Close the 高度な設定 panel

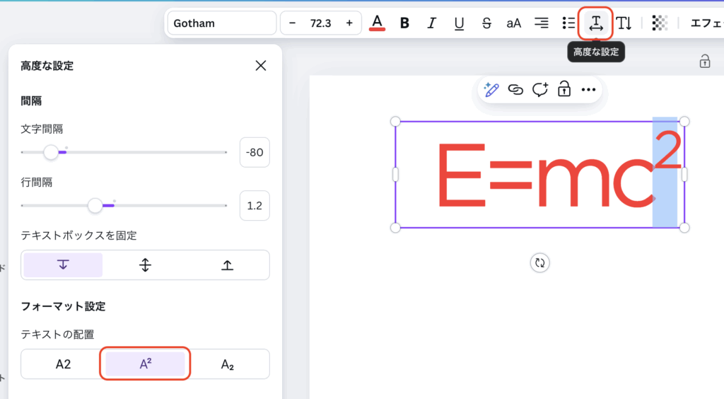click(x=260, y=66)
